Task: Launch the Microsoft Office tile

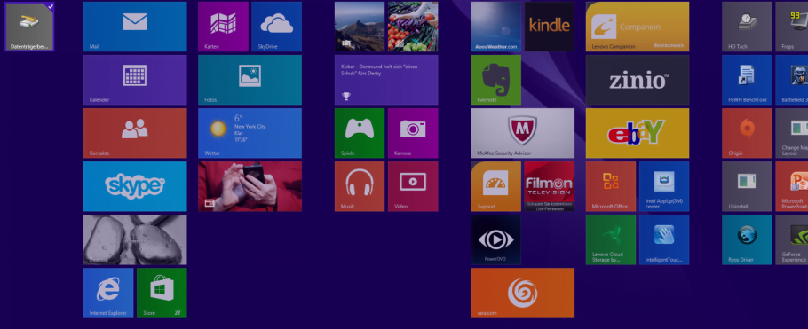Action: pos(611,186)
